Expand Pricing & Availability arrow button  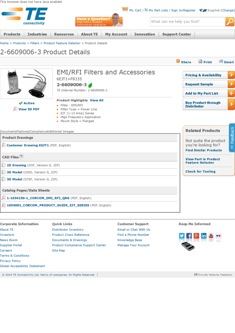point(231,75)
